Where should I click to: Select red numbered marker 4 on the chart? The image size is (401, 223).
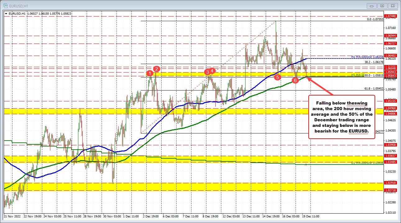pos(212,70)
